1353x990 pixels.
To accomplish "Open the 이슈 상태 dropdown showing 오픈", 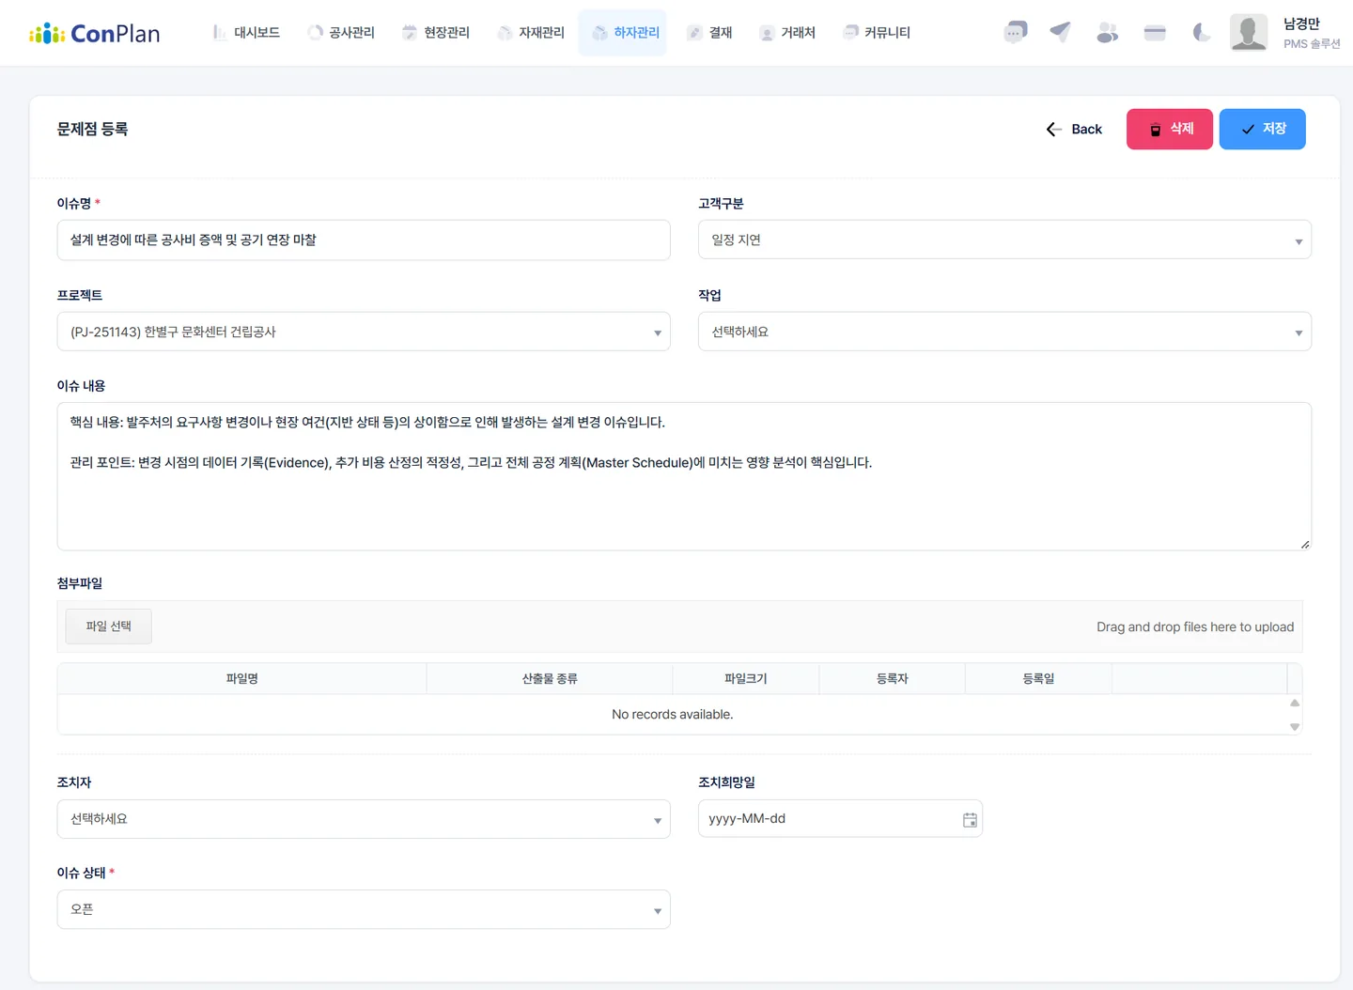I will (364, 909).
